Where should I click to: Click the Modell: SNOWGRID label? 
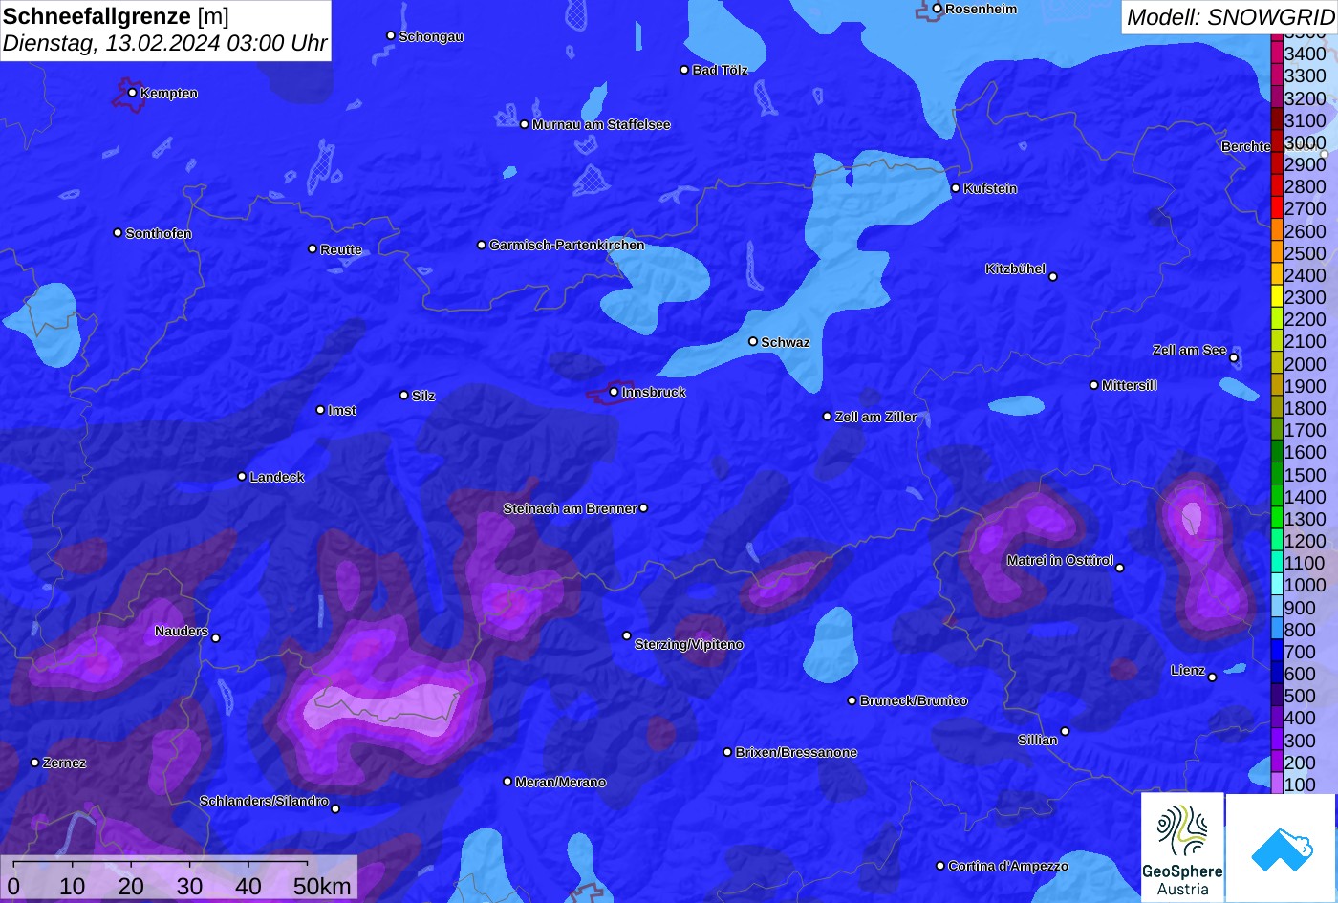click(1230, 16)
